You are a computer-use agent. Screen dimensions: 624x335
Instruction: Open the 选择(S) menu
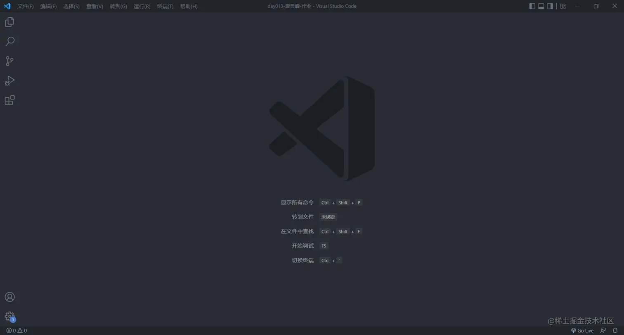[x=71, y=6]
